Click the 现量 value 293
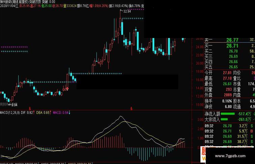This screenshot has width=255, height=164. (229, 90)
